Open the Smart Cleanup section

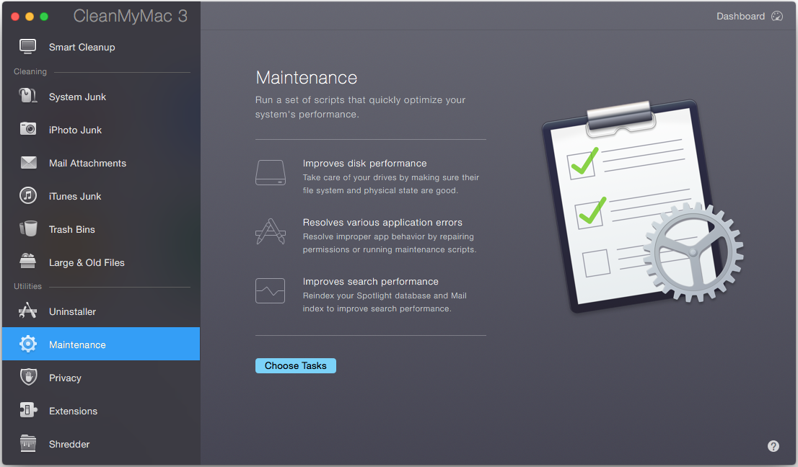82,48
